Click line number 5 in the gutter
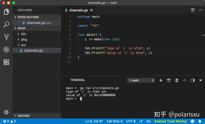This screenshot has height=124, width=205. [70, 35]
